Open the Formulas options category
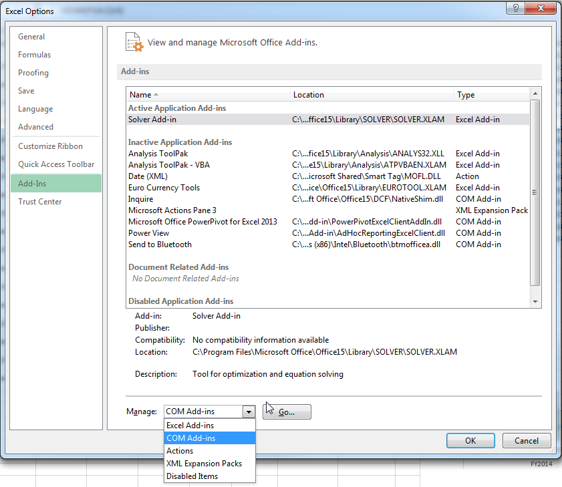Screen dimensions: 562x487 click(56, 55)
